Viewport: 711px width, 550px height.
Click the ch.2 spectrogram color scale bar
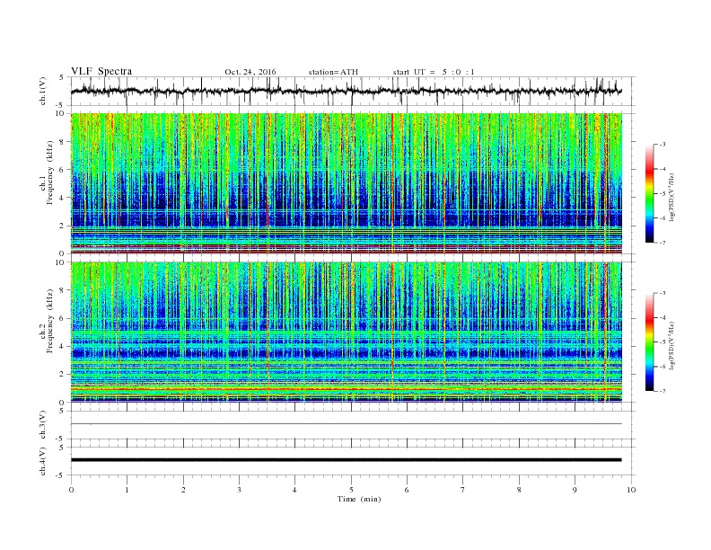[x=649, y=342]
